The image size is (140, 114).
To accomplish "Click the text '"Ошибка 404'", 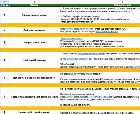I will tap(67, 64).
